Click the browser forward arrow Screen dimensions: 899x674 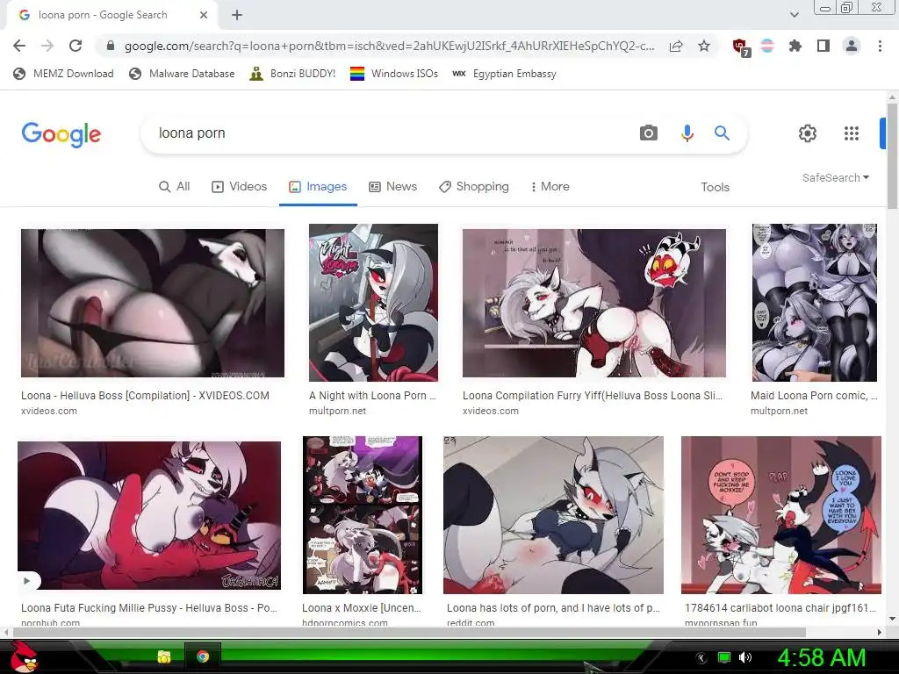pyautogui.click(x=47, y=46)
